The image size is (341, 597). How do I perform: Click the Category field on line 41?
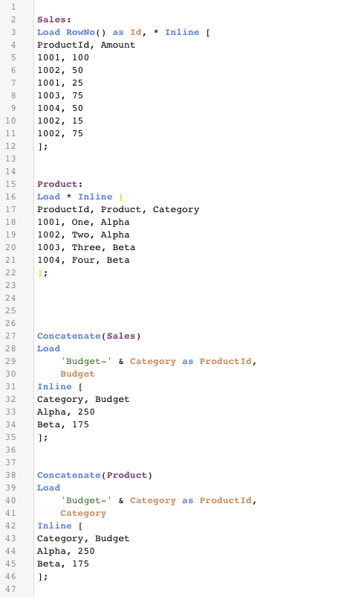pyautogui.click(x=83, y=513)
